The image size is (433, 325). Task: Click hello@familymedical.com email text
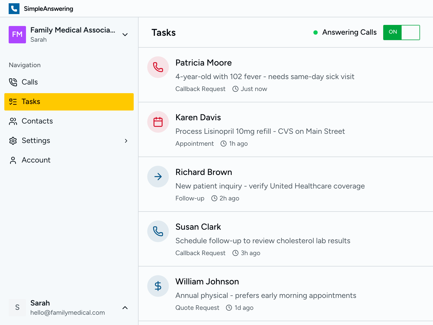(x=68, y=313)
